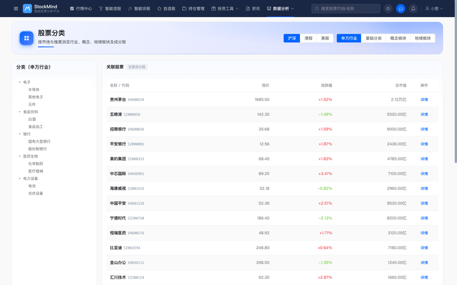Open notifications bell icon
This screenshot has height=285, width=457.
coord(413,9)
